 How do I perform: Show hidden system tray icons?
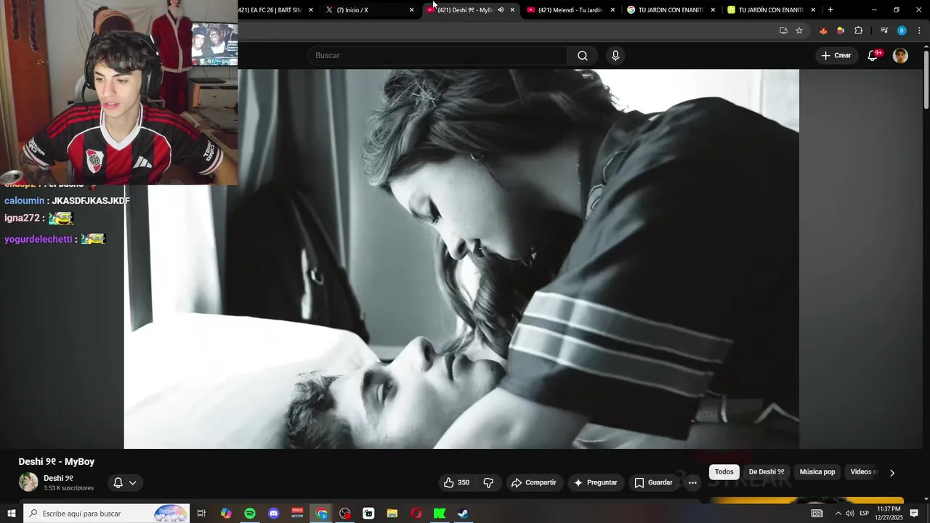[x=838, y=514]
